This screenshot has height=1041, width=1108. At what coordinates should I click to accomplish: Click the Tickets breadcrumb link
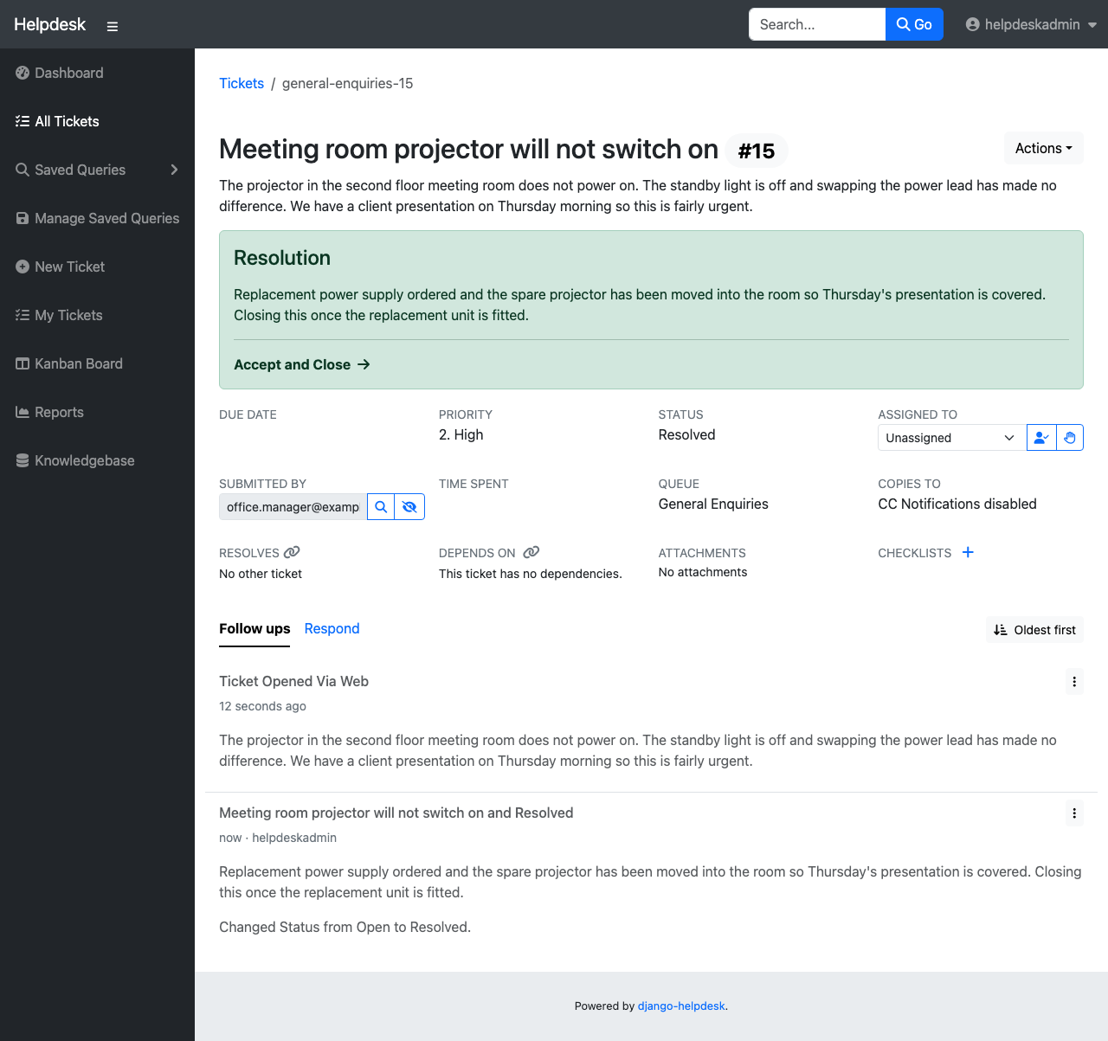point(242,83)
